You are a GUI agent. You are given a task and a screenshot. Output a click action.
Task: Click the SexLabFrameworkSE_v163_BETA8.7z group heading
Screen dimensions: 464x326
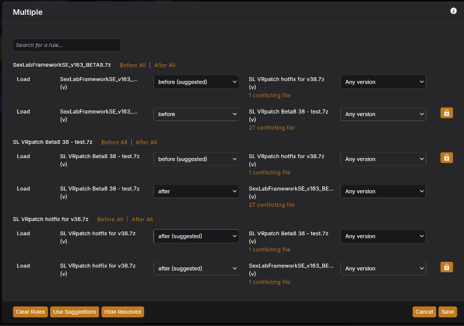(x=62, y=65)
